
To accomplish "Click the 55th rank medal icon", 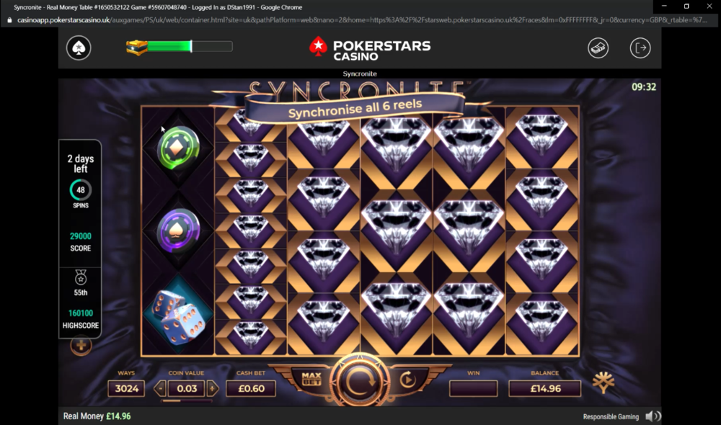I will (81, 277).
